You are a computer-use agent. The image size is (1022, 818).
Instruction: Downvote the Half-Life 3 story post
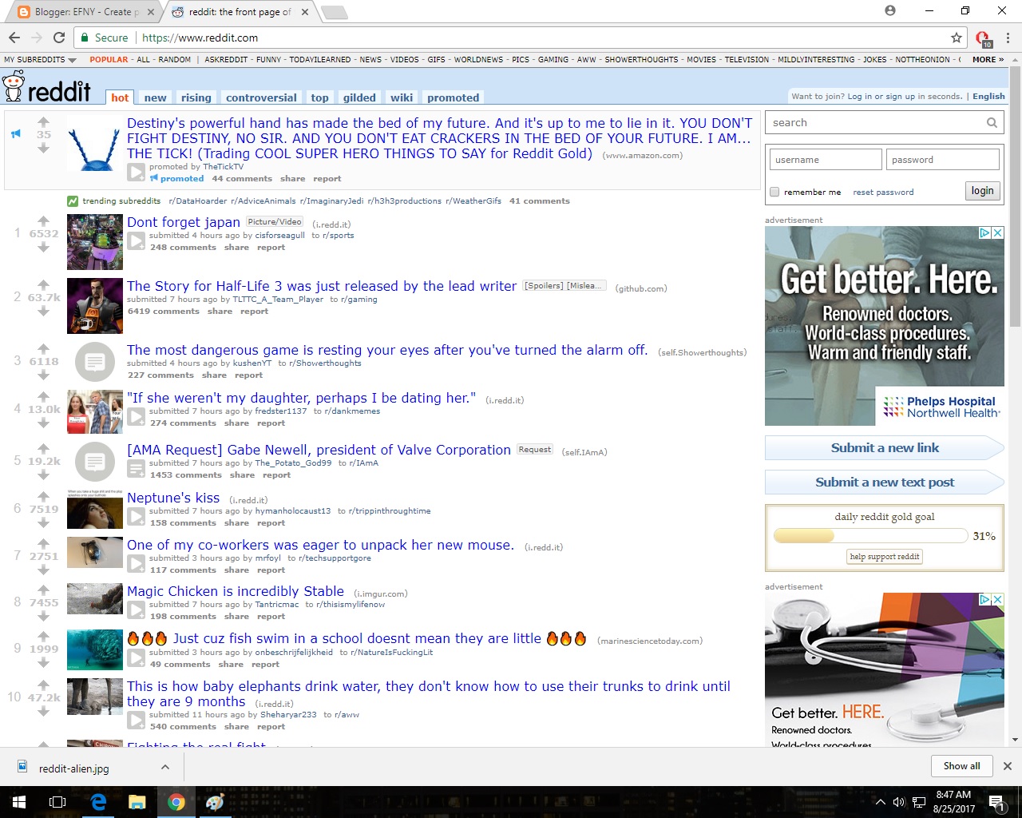[44, 312]
